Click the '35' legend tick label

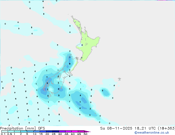(x=66, y=134)
